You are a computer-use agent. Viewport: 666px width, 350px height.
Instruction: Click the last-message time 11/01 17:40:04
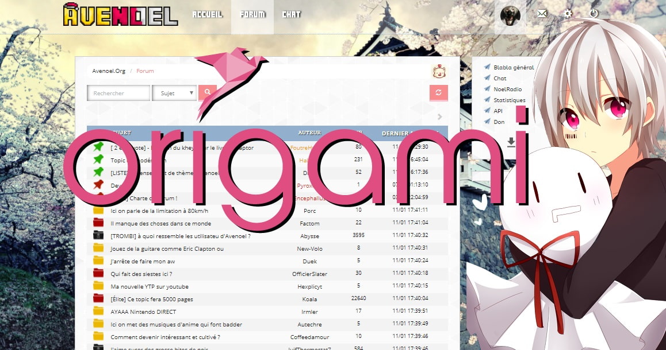410,298
